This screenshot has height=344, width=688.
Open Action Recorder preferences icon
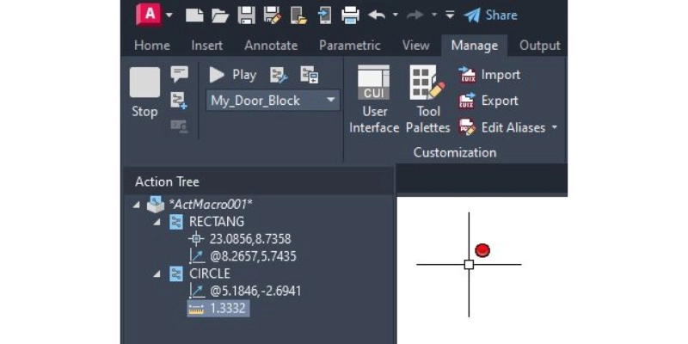(279, 75)
